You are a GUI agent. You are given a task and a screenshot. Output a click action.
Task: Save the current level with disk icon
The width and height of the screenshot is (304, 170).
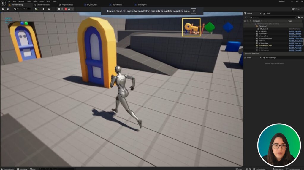(3, 9)
